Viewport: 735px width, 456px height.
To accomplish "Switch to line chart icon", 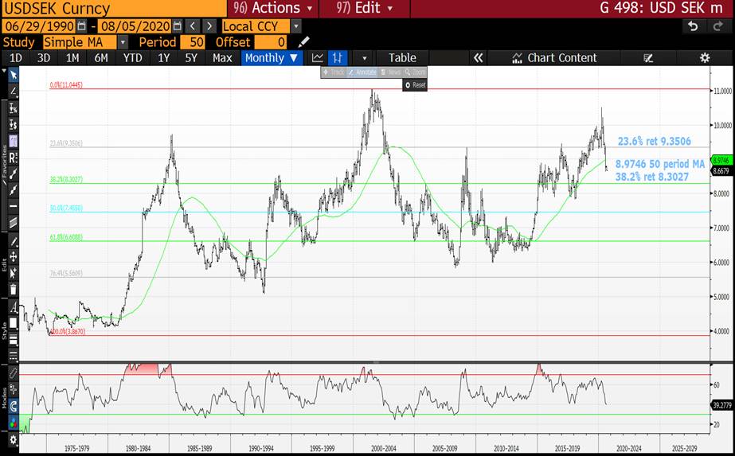I will pos(318,57).
